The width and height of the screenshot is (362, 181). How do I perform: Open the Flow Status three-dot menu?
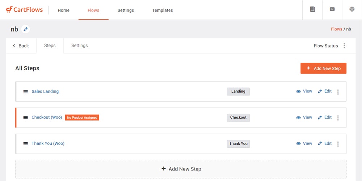[x=344, y=46]
